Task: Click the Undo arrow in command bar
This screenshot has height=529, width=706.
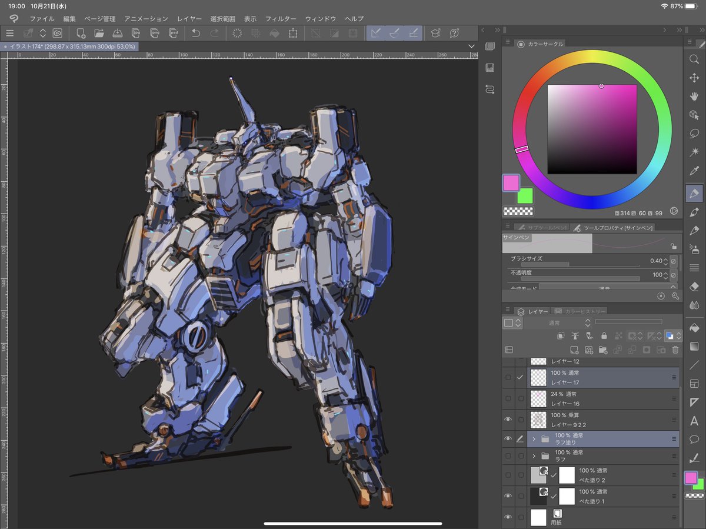Action: pos(196,34)
